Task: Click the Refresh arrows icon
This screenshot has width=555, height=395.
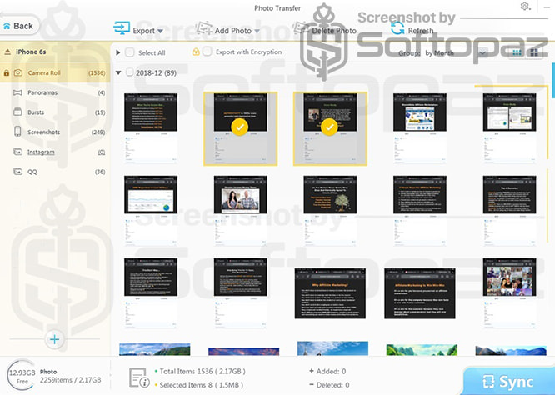Action: pyautogui.click(x=397, y=28)
